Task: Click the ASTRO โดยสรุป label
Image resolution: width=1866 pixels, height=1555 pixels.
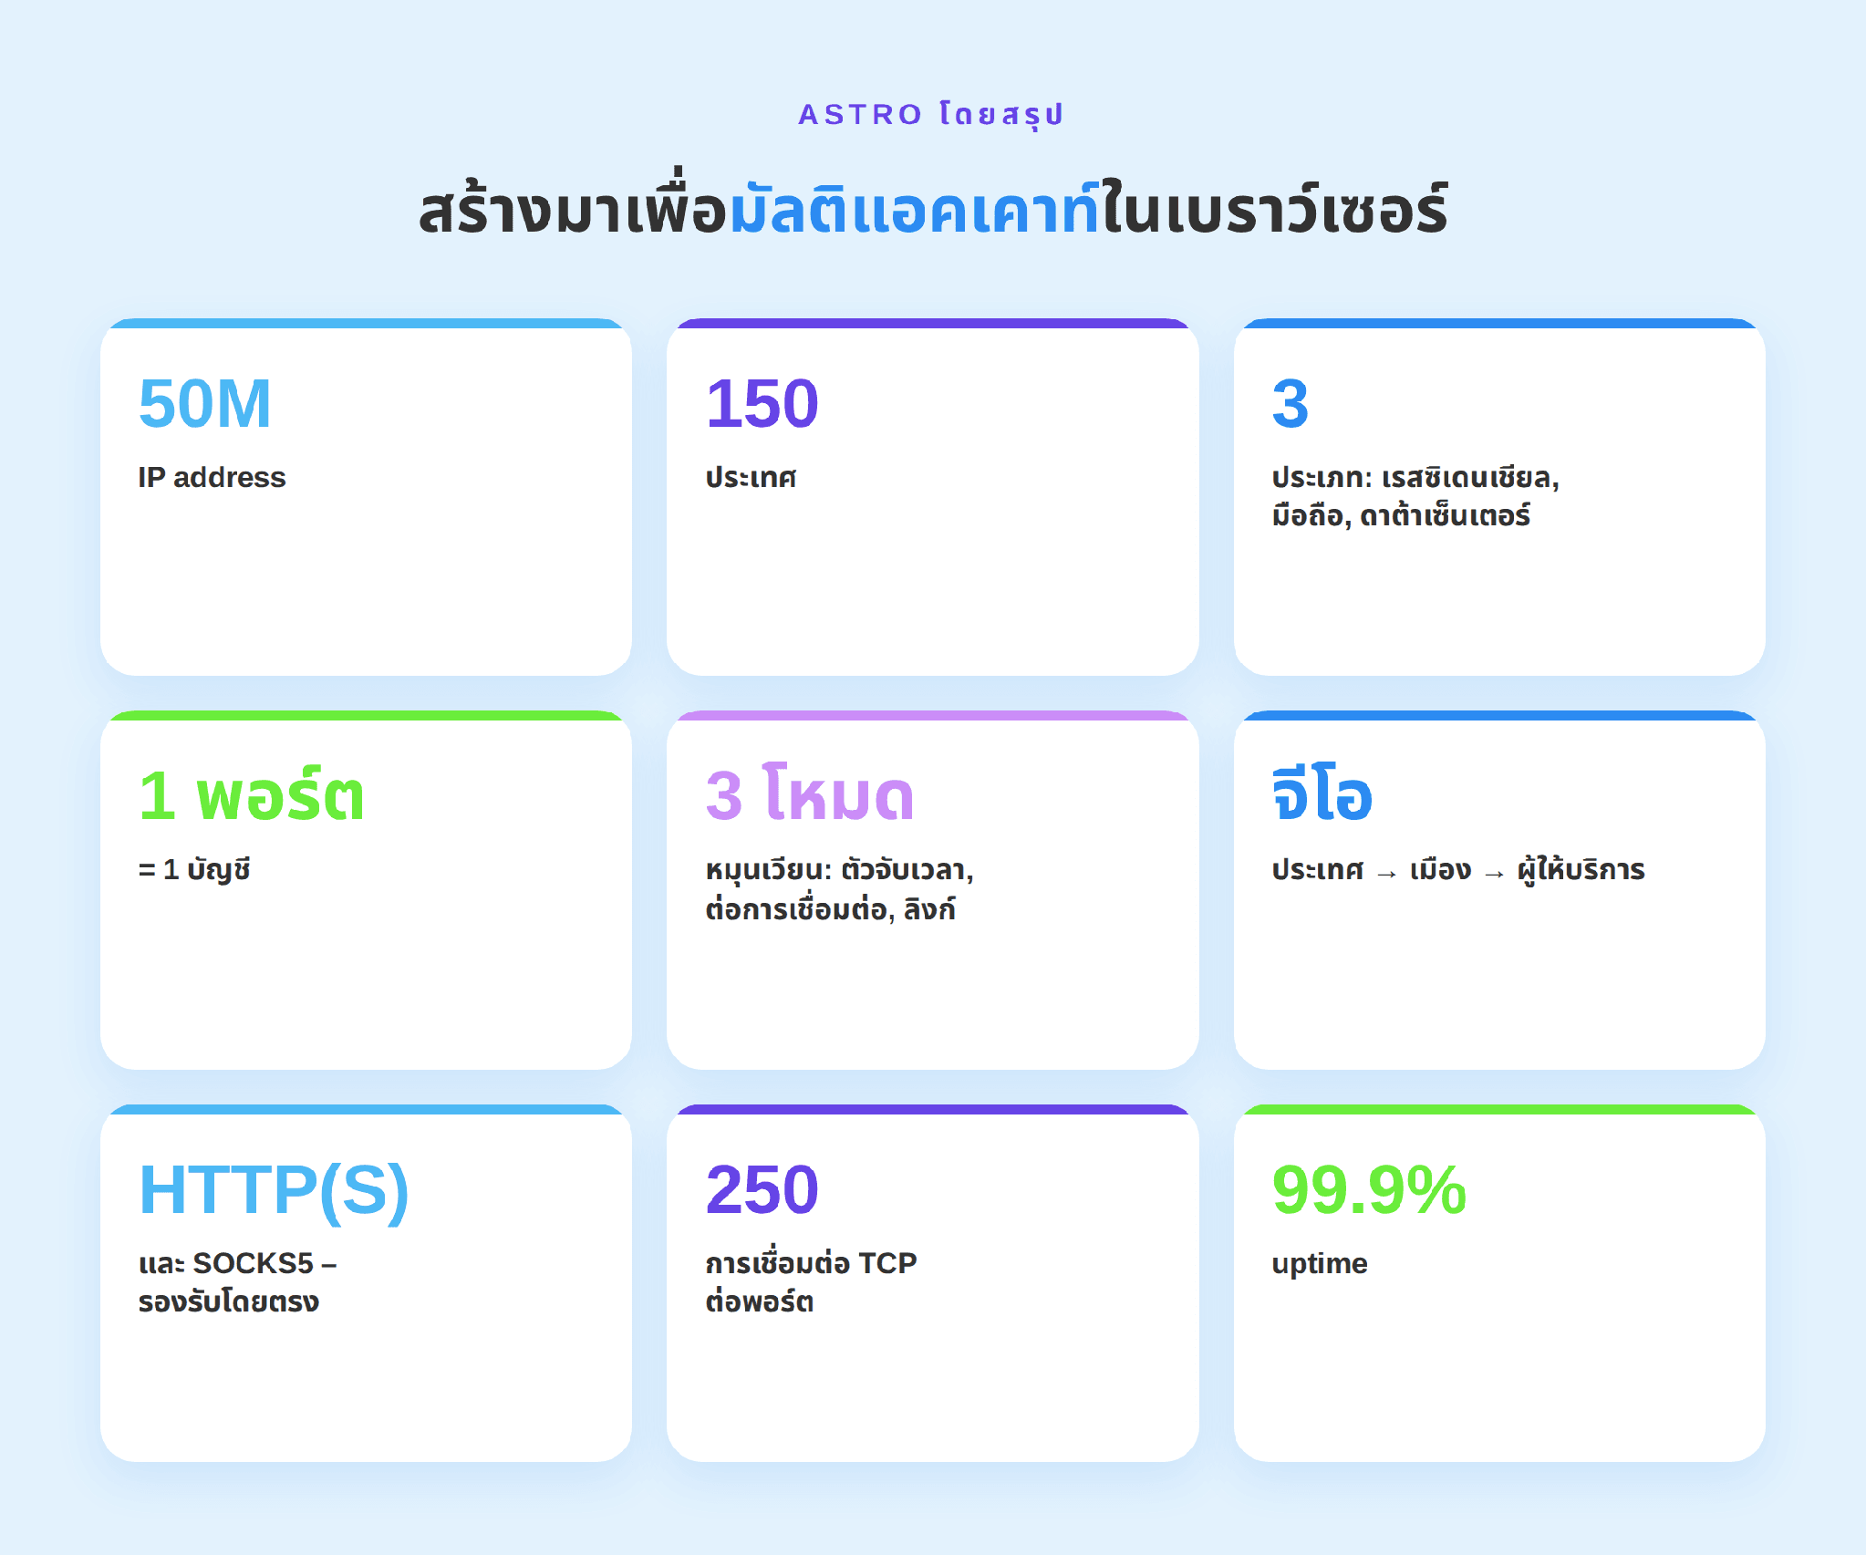Action: point(931,115)
